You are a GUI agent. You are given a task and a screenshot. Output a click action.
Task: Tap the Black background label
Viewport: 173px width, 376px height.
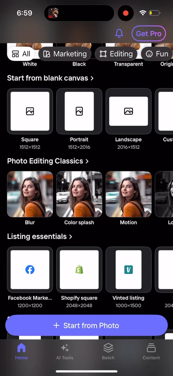click(x=79, y=64)
